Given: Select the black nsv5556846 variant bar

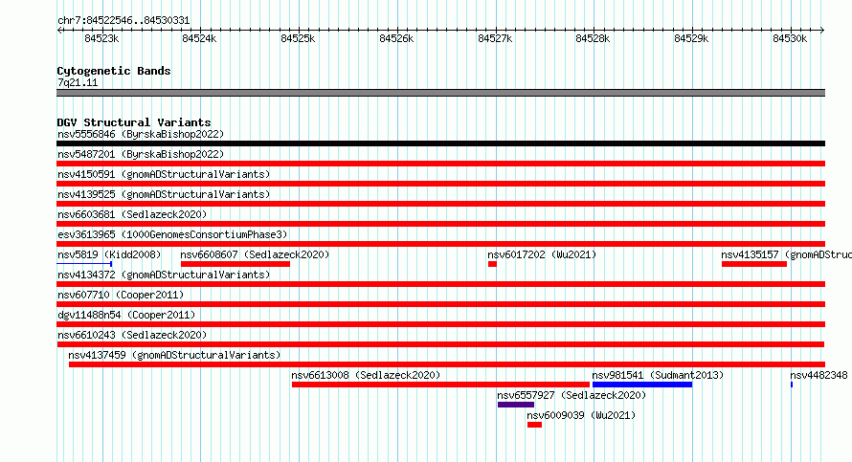Looking at the screenshot, I should pos(440,143).
